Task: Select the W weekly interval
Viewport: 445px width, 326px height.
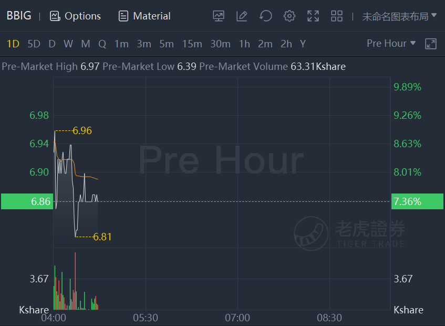Action: 68,44
